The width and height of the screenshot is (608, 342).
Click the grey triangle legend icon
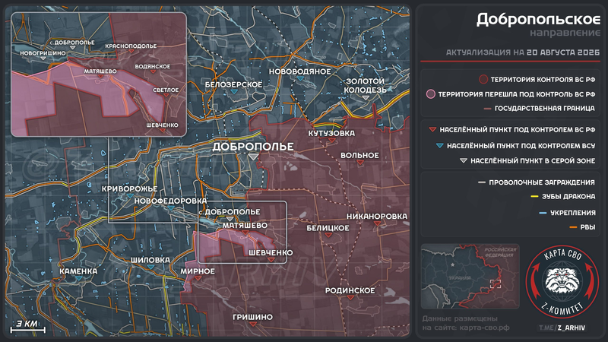pyautogui.click(x=464, y=160)
